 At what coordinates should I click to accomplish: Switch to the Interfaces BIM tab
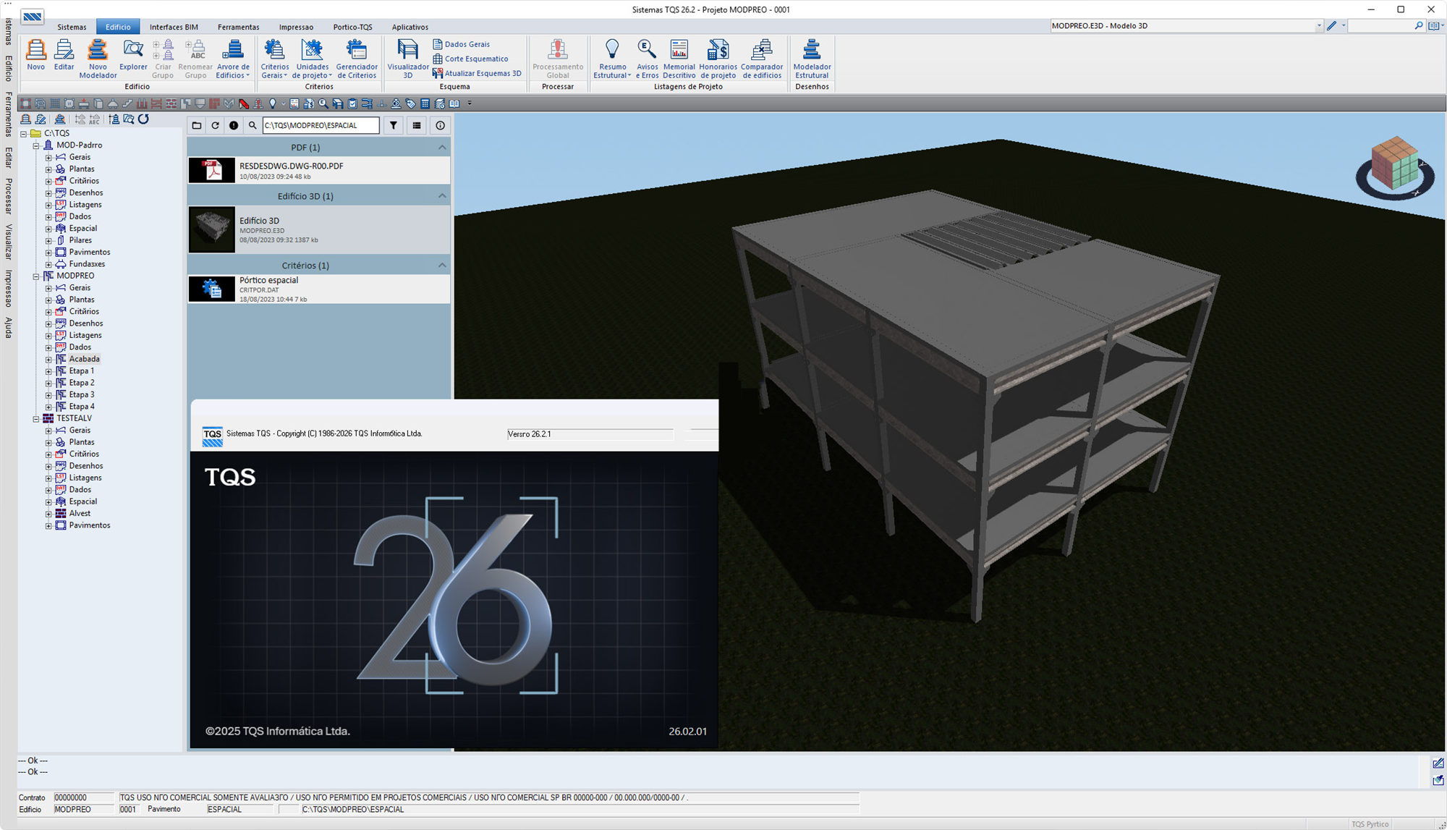coord(174,27)
